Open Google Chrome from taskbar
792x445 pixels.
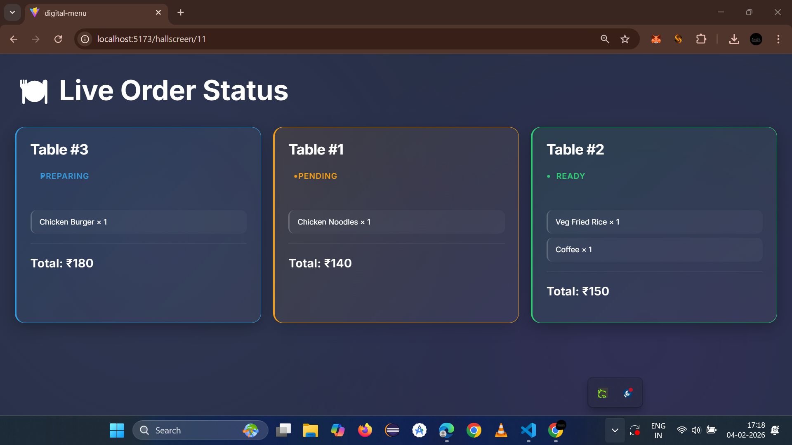coord(474,431)
